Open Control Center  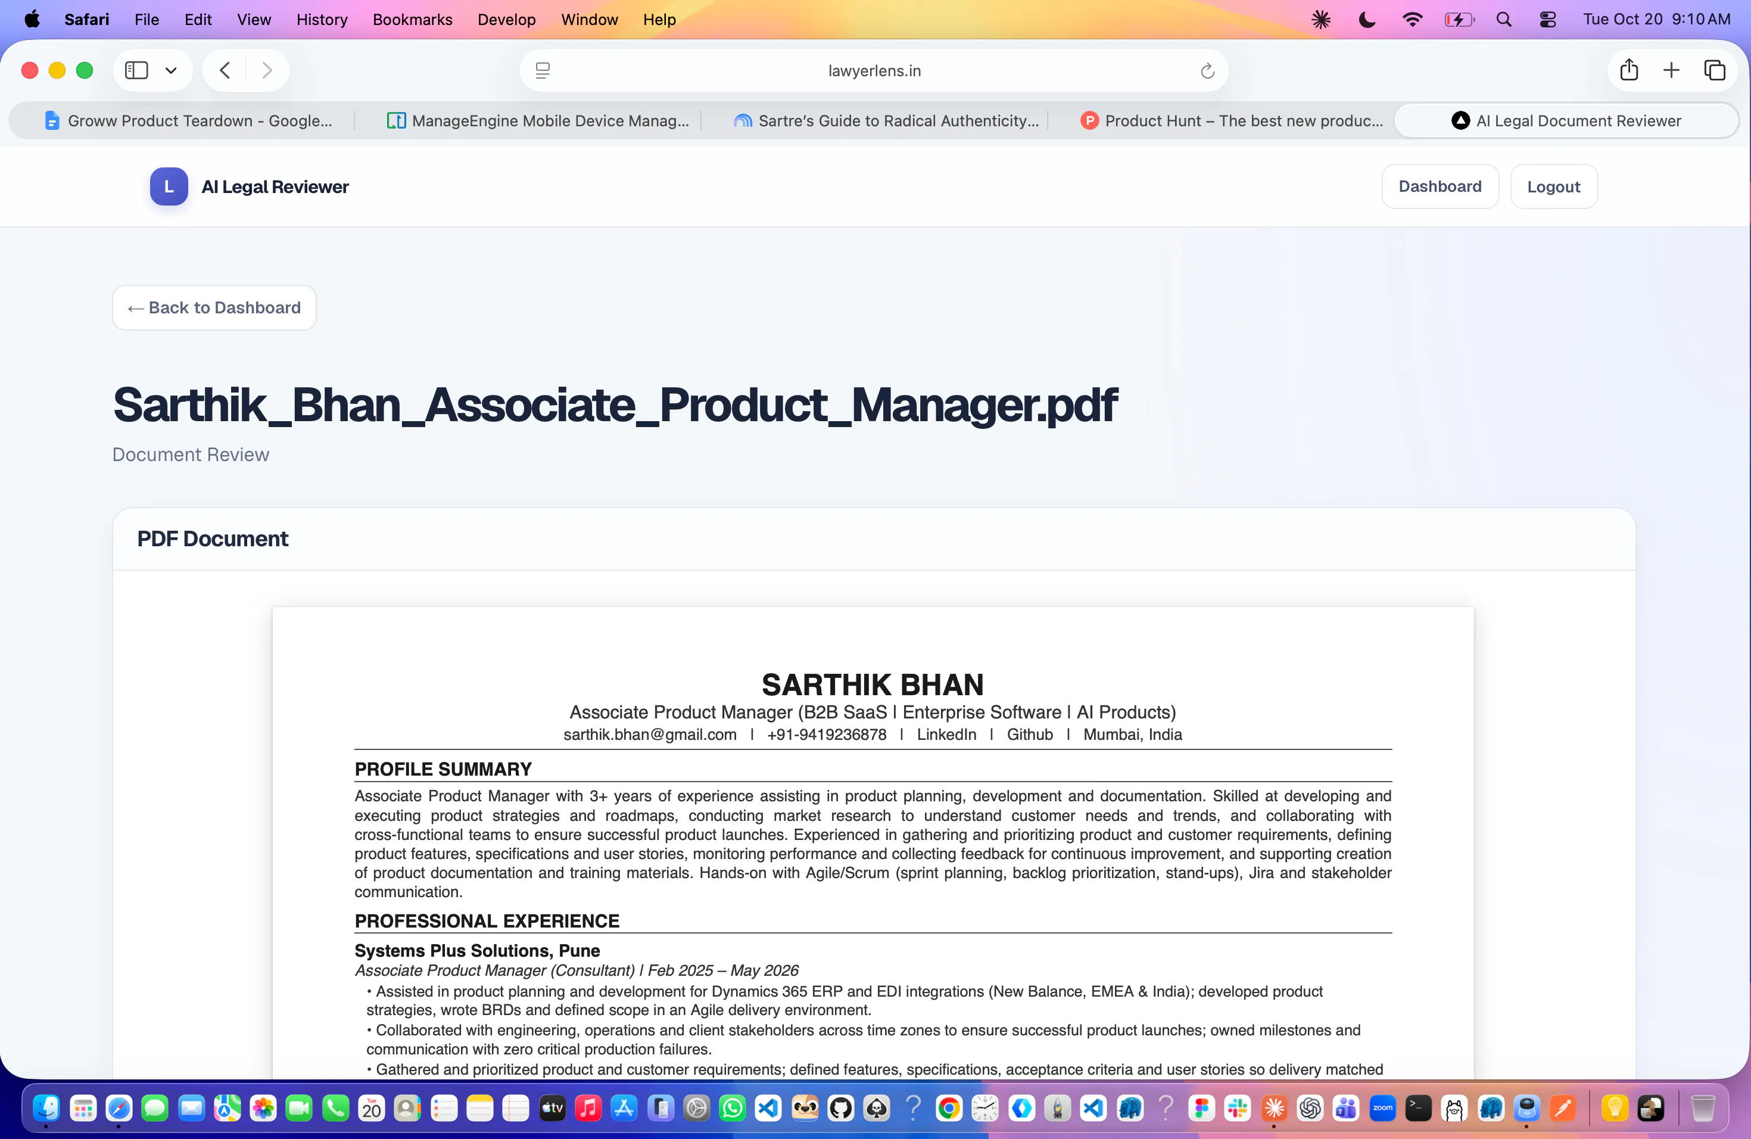(1547, 19)
